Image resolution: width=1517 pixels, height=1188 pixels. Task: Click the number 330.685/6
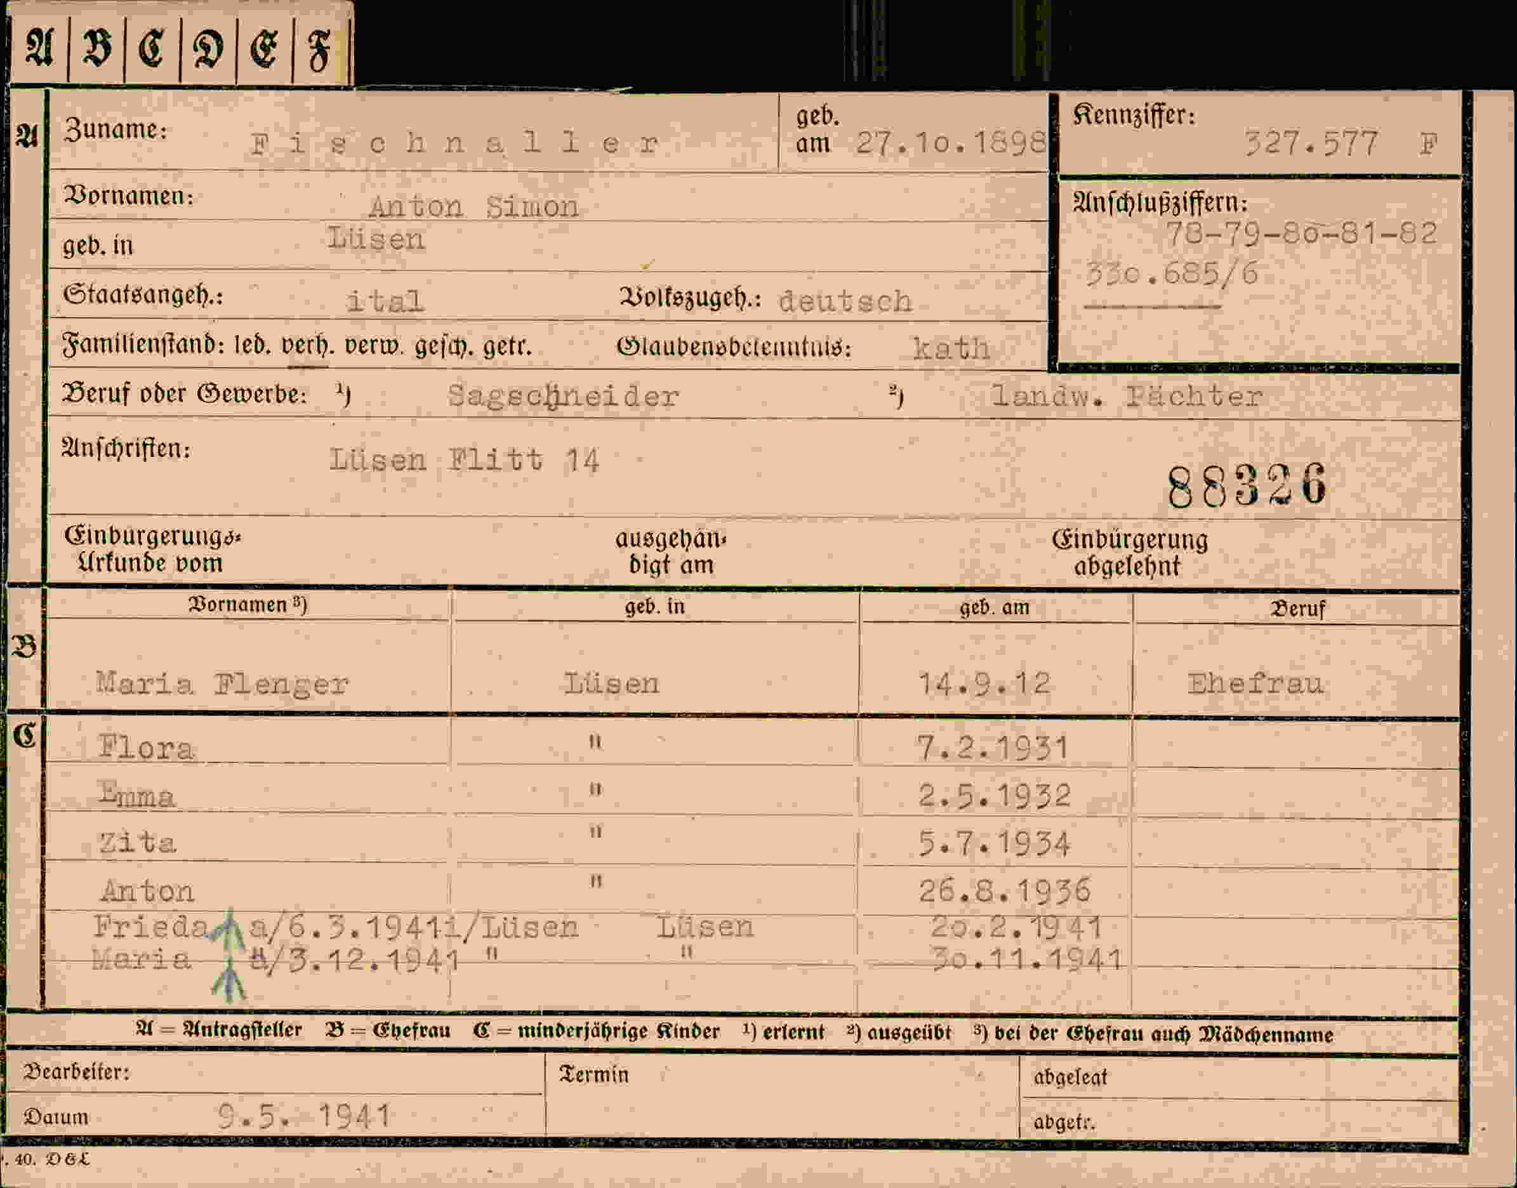[x=1172, y=274]
